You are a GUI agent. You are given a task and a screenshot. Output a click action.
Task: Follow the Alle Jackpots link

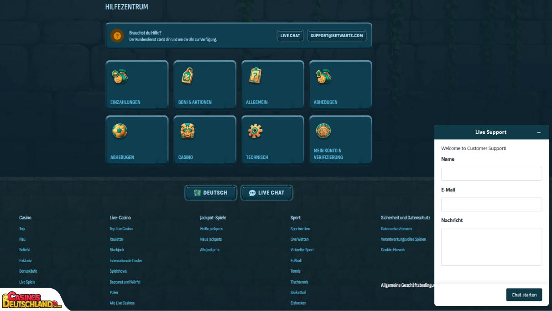tap(210, 250)
